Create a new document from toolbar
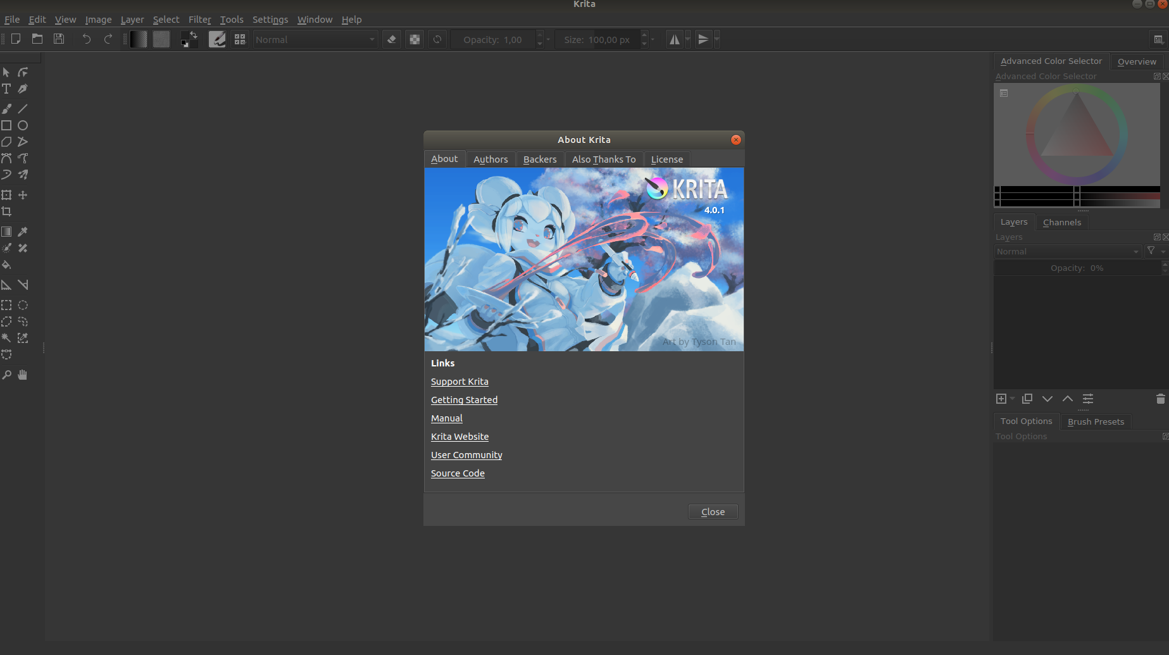Screen dimensions: 1169x655 coord(16,39)
